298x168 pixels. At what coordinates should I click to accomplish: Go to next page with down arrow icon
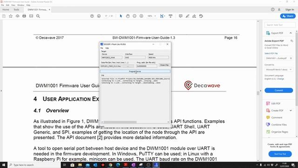pos(99,16)
